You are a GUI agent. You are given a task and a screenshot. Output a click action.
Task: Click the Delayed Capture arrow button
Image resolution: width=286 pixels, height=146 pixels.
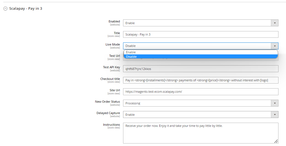[x=275, y=115]
